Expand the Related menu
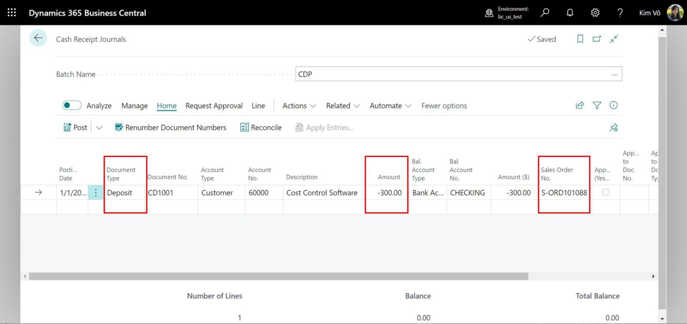This screenshot has width=687, height=324. tap(343, 106)
